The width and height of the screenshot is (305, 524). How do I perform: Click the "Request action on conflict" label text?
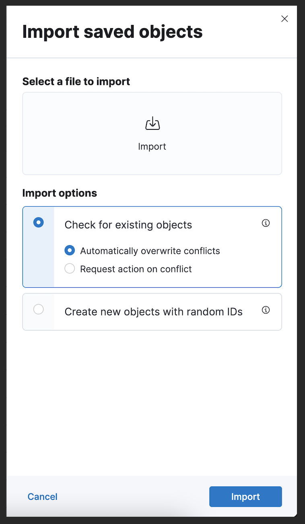(x=136, y=269)
